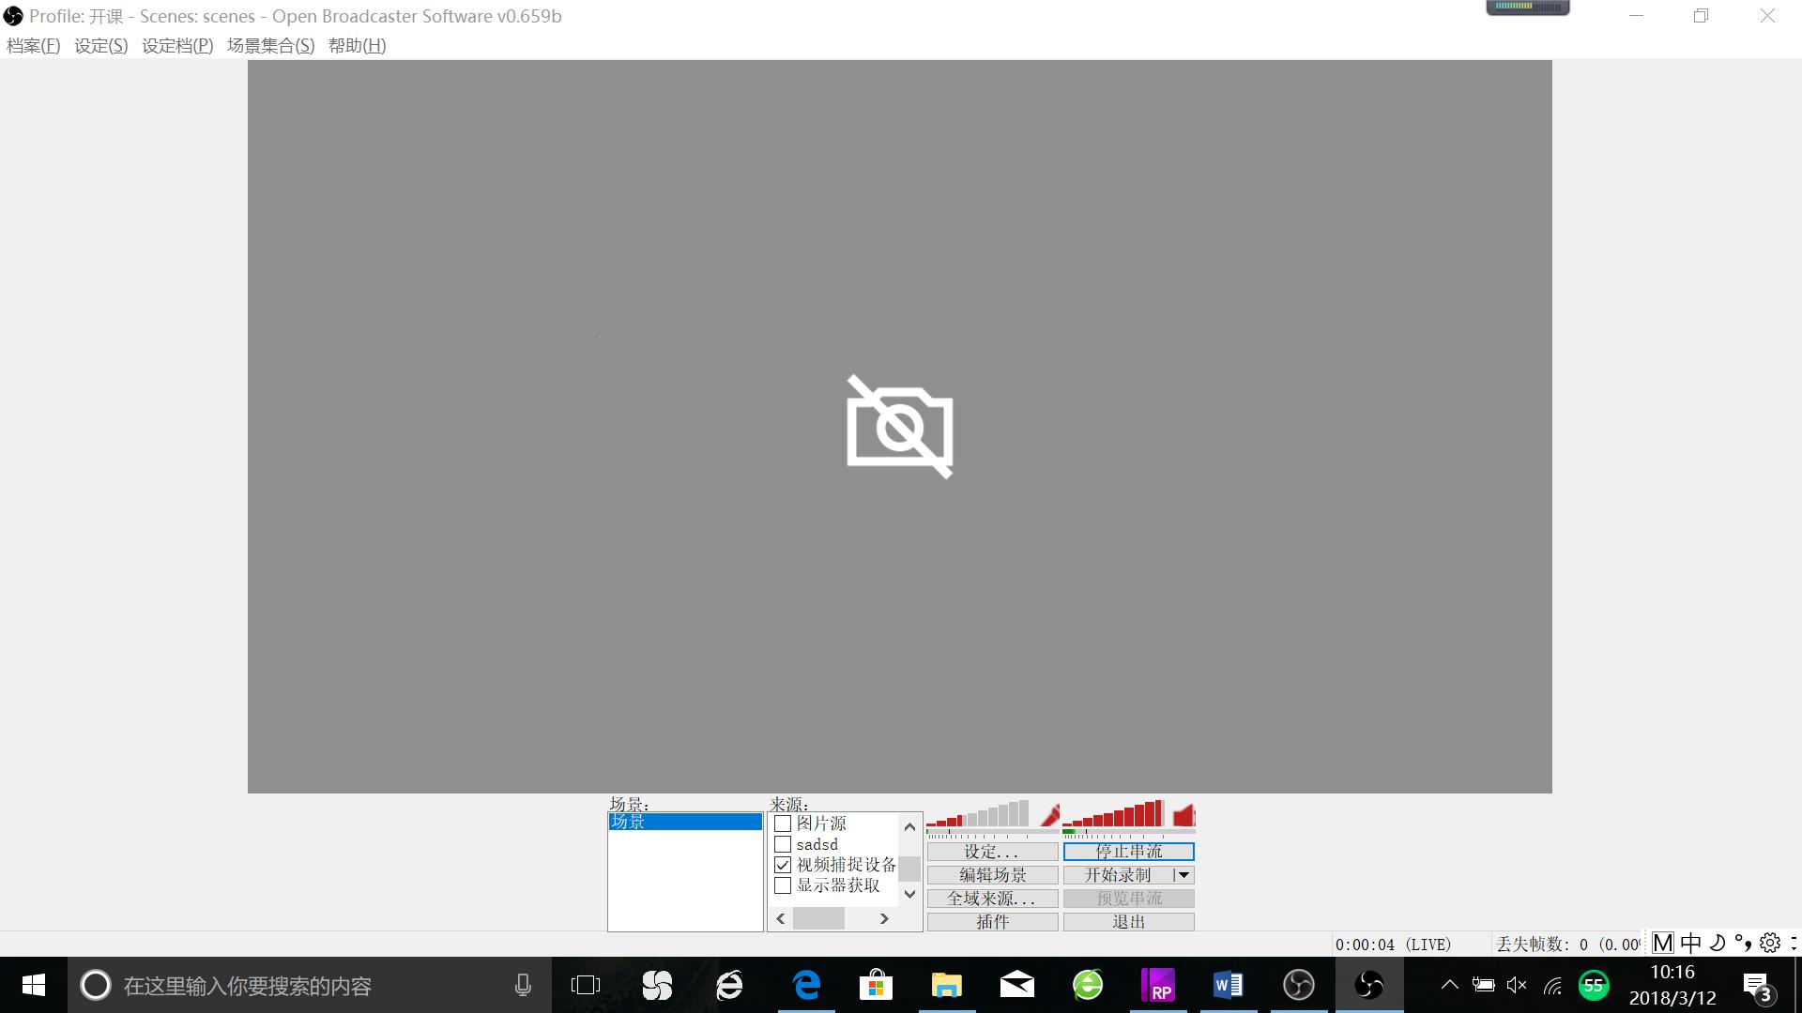
Task: Launch Microsoft Edge from the taskbar
Action: pos(806,985)
